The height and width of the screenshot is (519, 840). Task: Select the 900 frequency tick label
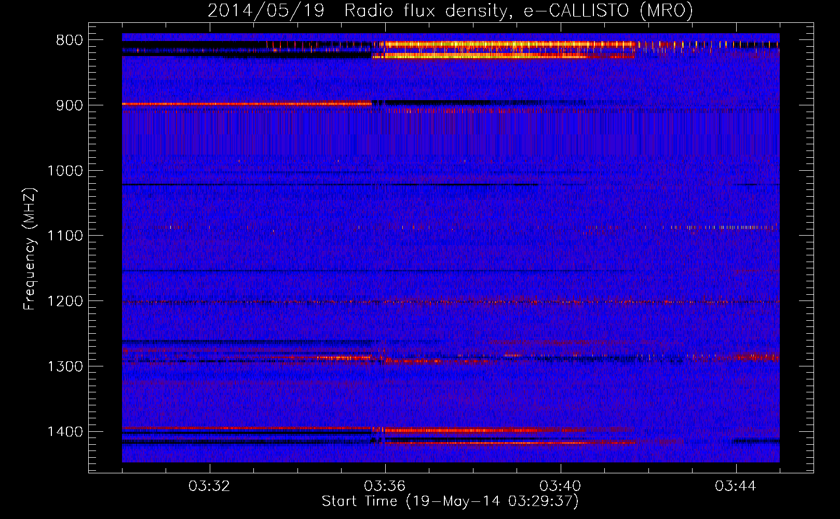point(69,105)
